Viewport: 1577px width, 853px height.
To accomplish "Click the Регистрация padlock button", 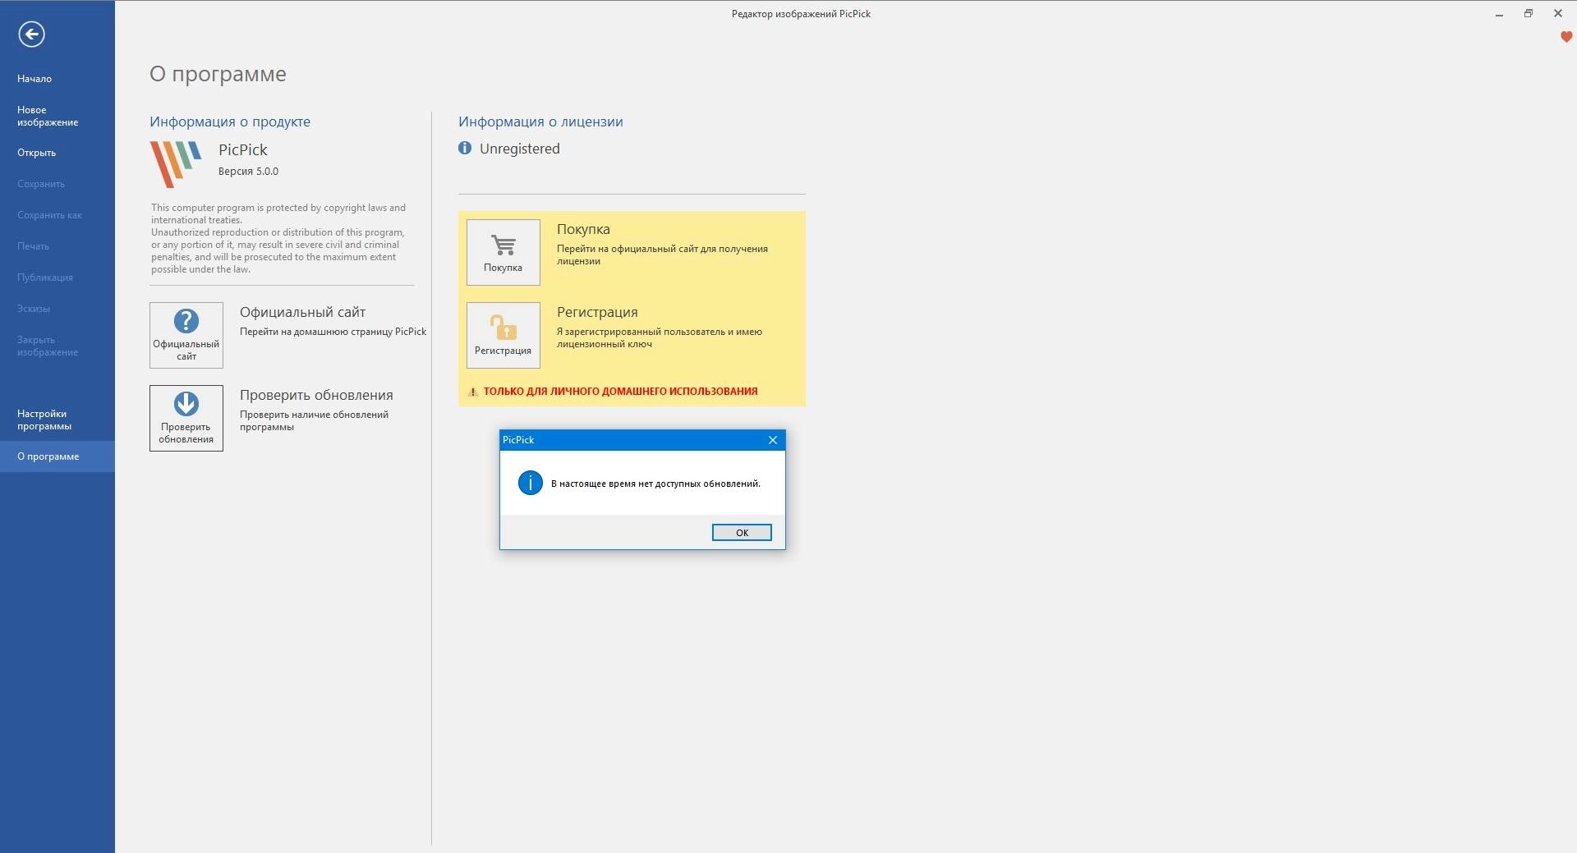I will 503,335.
